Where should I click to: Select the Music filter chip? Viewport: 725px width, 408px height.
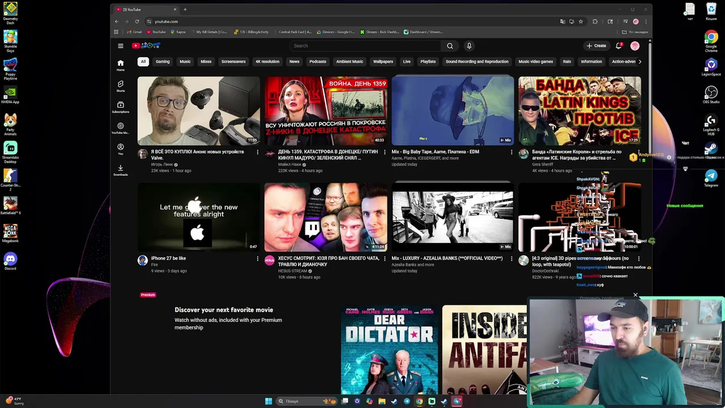coord(185,61)
